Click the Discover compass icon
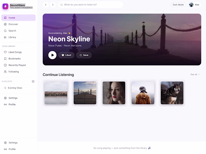Image resolution: width=206 pixels, height=154 pixels. pyautogui.click(x=5, y=24)
